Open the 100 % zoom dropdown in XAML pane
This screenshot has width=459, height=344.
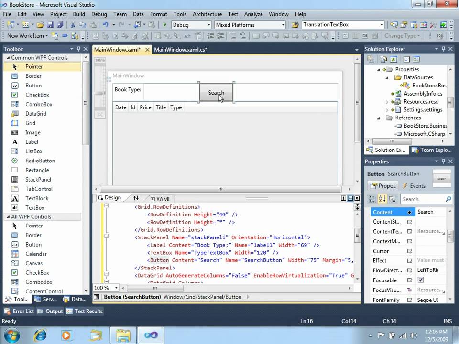(116, 288)
